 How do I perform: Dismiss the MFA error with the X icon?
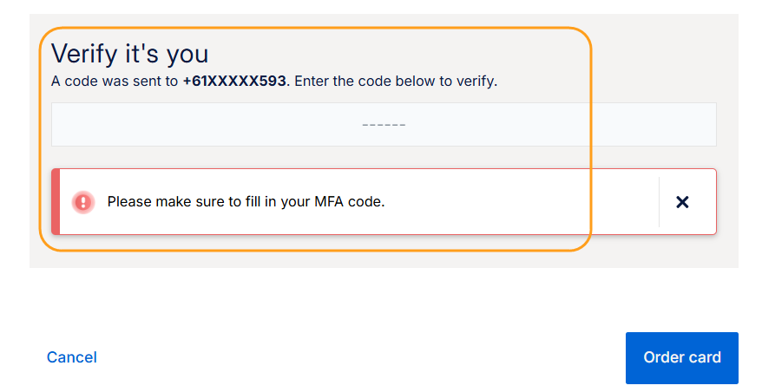(x=682, y=202)
